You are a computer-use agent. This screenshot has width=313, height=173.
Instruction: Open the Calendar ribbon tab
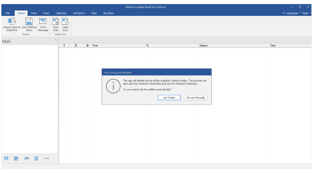click(x=61, y=13)
